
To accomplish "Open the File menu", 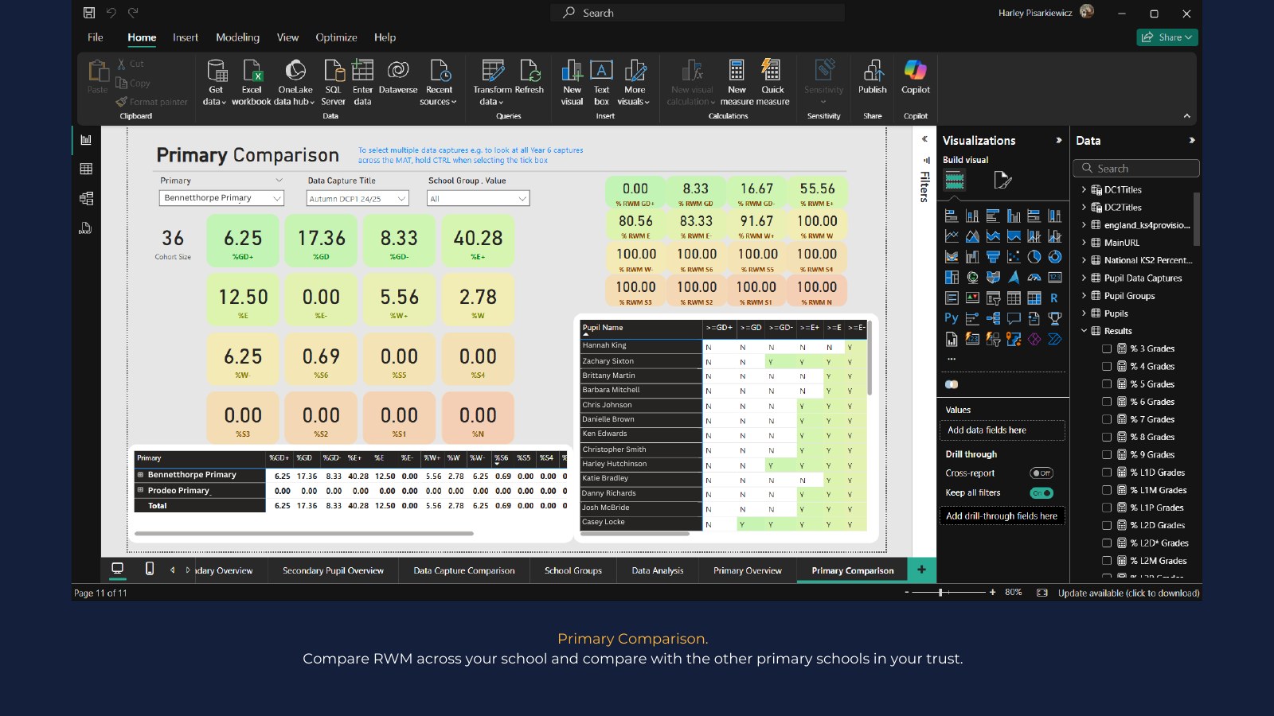I will coord(96,37).
